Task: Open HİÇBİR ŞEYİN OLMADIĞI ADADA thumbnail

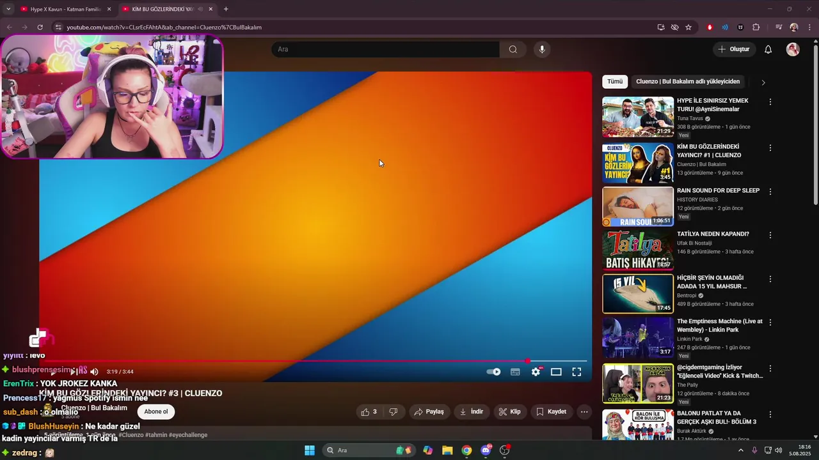Action: [x=638, y=294]
